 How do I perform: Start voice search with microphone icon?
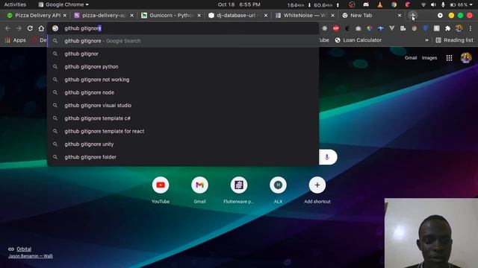(x=327, y=157)
